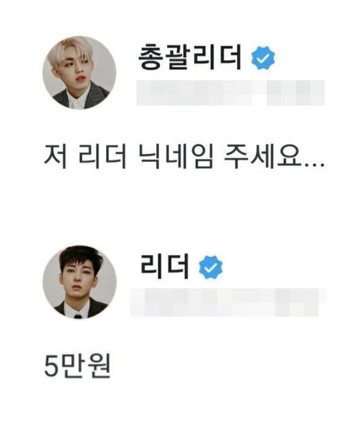Open 총괄리더's blond-haired profile picture
The width and height of the screenshot is (344, 424).
tap(80, 72)
